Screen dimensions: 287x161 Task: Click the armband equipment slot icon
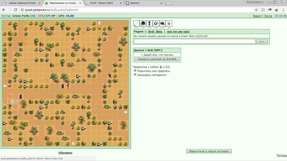tap(156, 23)
